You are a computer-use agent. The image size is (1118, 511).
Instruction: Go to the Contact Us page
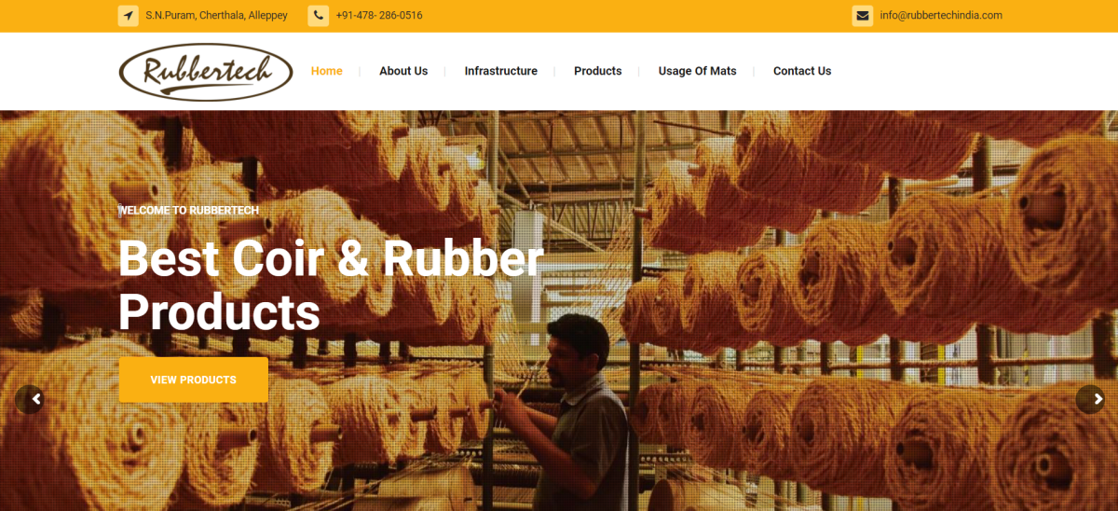coord(802,71)
